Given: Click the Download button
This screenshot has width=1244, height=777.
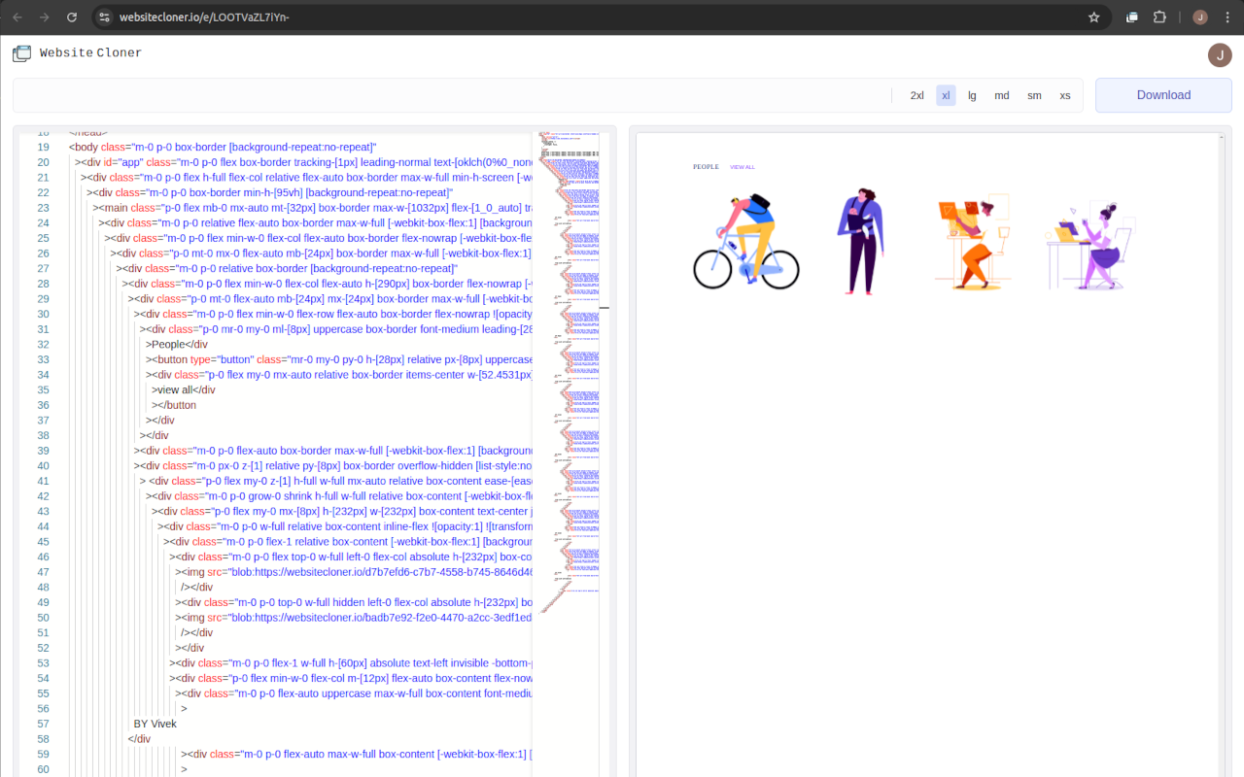Looking at the screenshot, I should (x=1162, y=94).
